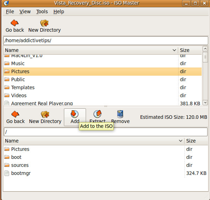Select the Videos directory name
Screen dimensions: 210x200
(x=19, y=95)
